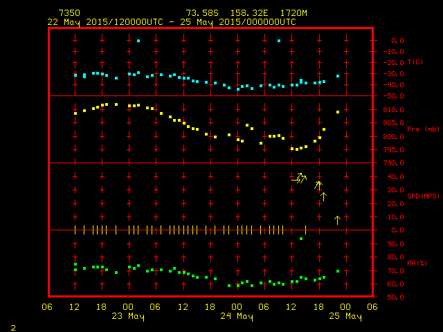Screen dimensions: 443x332
Task: Click the 00 hour label above 23 May
Action: [128, 307]
